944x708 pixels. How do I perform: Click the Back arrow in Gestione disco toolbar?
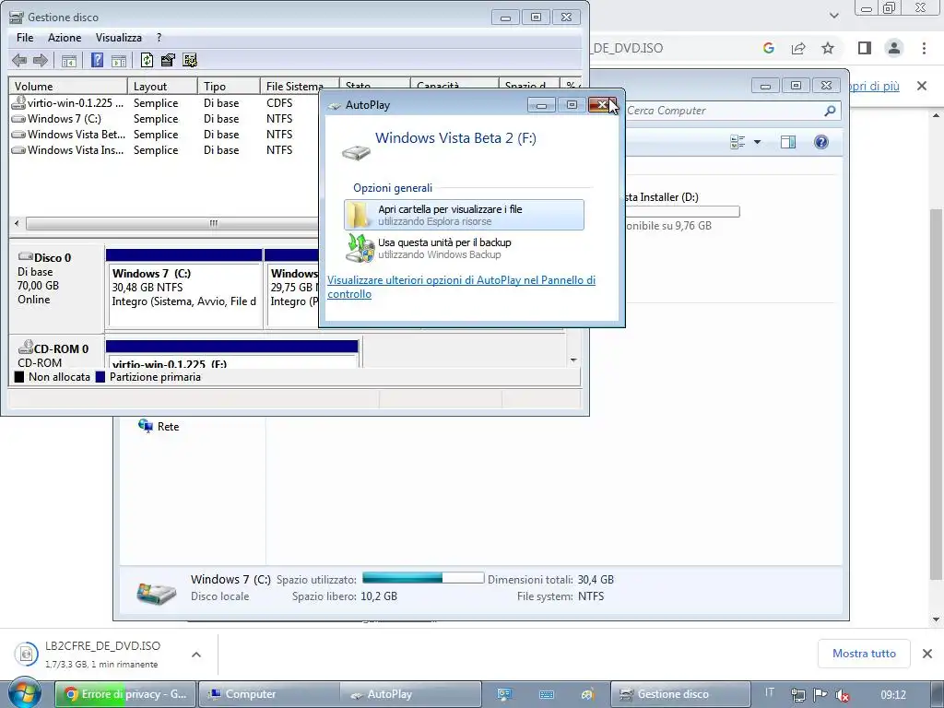19,60
